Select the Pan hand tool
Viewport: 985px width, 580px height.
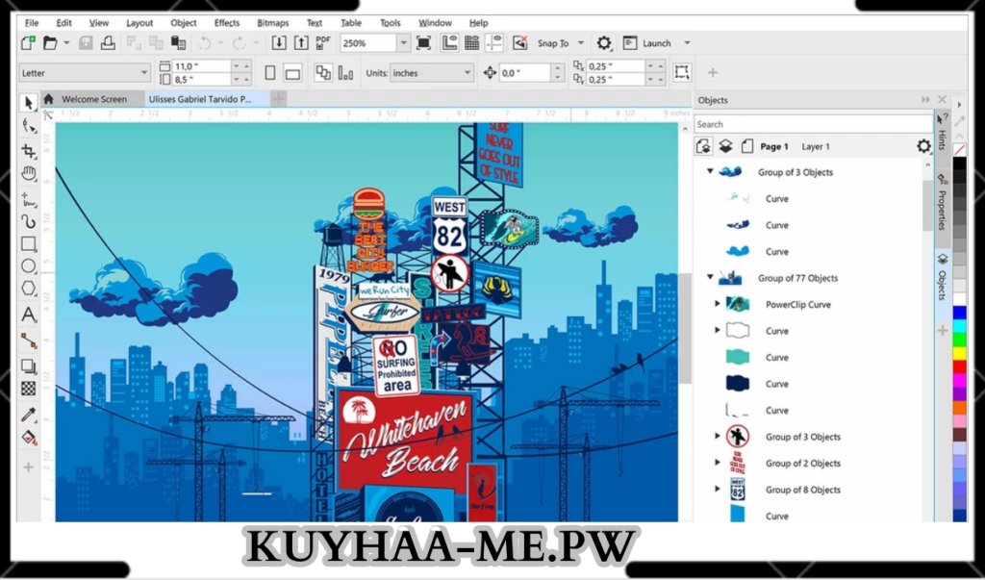28,173
